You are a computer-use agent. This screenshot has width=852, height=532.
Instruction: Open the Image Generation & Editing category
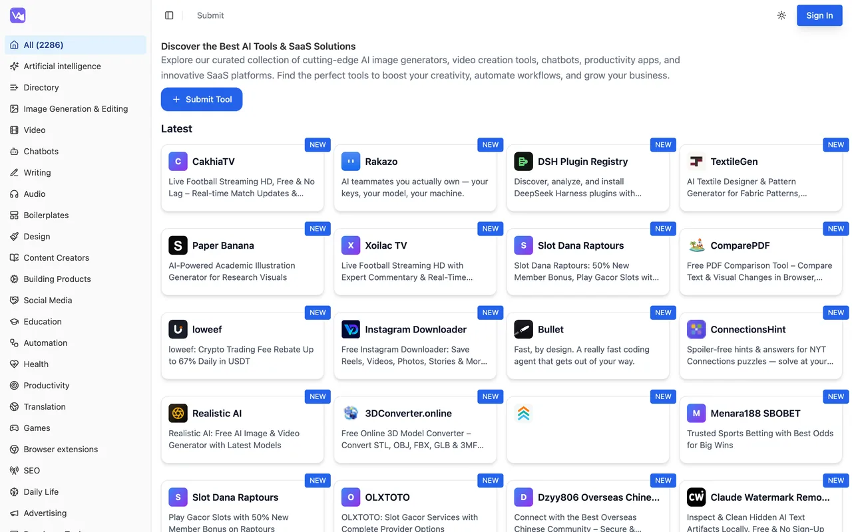point(75,108)
